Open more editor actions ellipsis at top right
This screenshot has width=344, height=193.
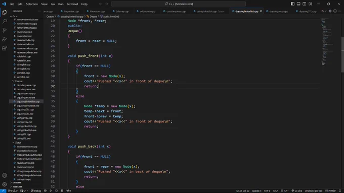(x=340, y=11)
